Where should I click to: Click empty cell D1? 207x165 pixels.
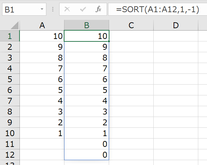click(x=176, y=36)
